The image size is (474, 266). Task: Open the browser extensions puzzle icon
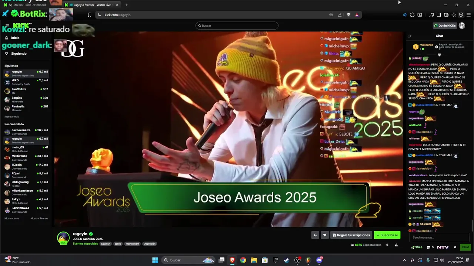pos(412,15)
